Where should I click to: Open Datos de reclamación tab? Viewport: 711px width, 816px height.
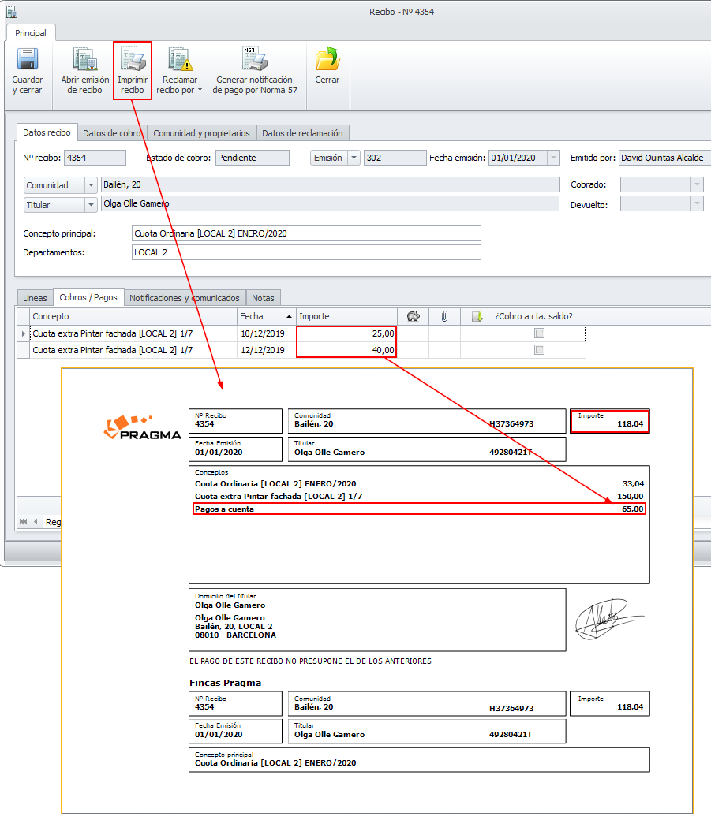(302, 133)
